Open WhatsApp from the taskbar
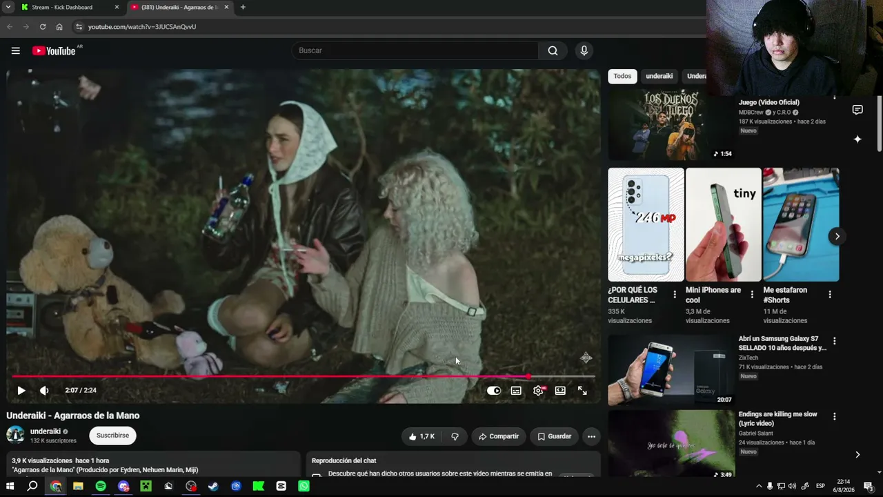Screen dimensions: 883x497 pyautogui.click(x=304, y=486)
